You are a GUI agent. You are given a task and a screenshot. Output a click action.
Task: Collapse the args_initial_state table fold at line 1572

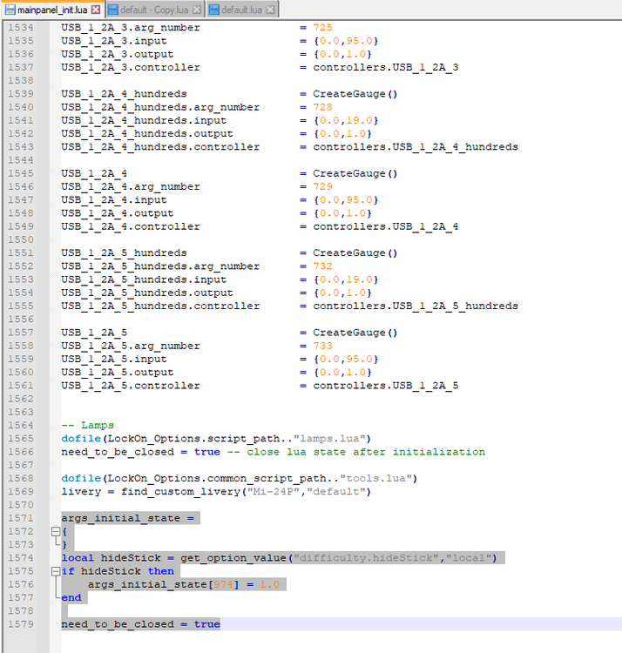click(x=56, y=531)
